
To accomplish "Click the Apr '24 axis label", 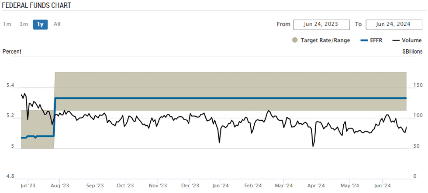I will [316, 186].
